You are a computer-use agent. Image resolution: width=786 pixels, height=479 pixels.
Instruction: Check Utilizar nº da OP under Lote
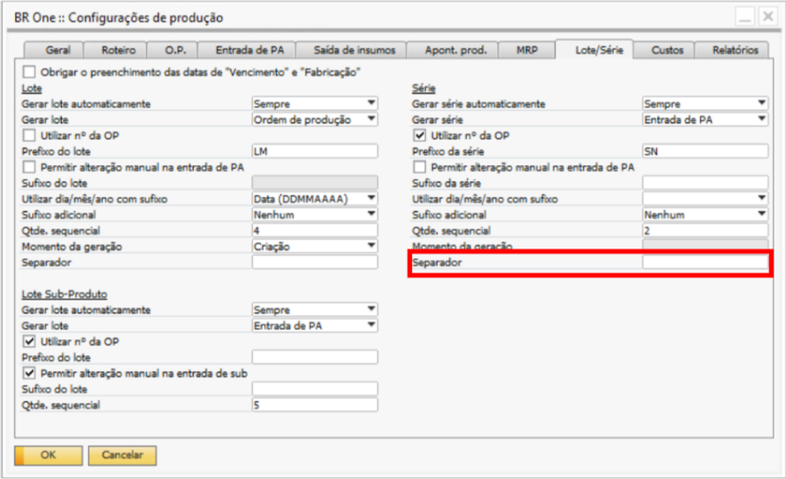pyautogui.click(x=30, y=135)
